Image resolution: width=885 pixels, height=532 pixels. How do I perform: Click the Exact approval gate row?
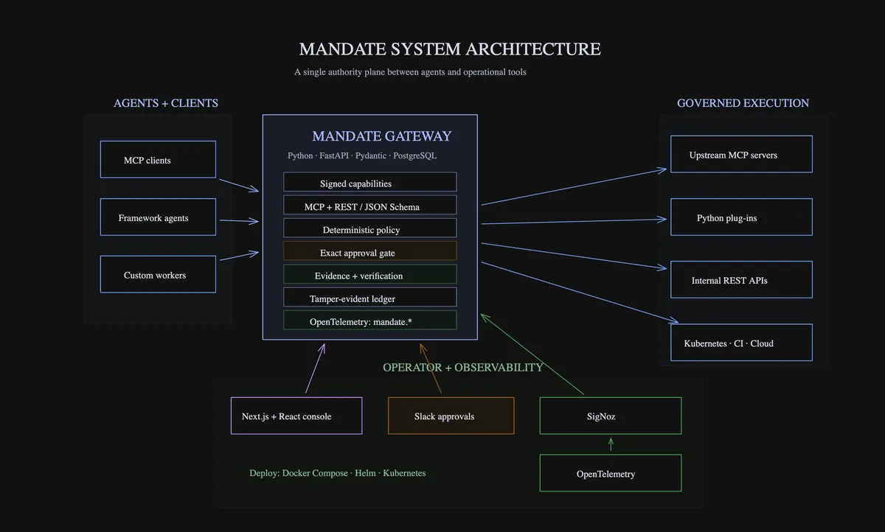click(370, 251)
